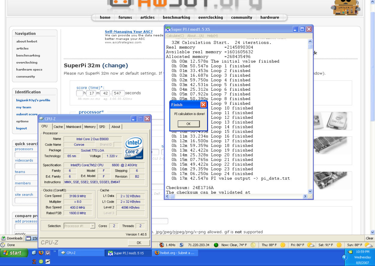Click the OK button in CPU-Z

click(x=139, y=243)
